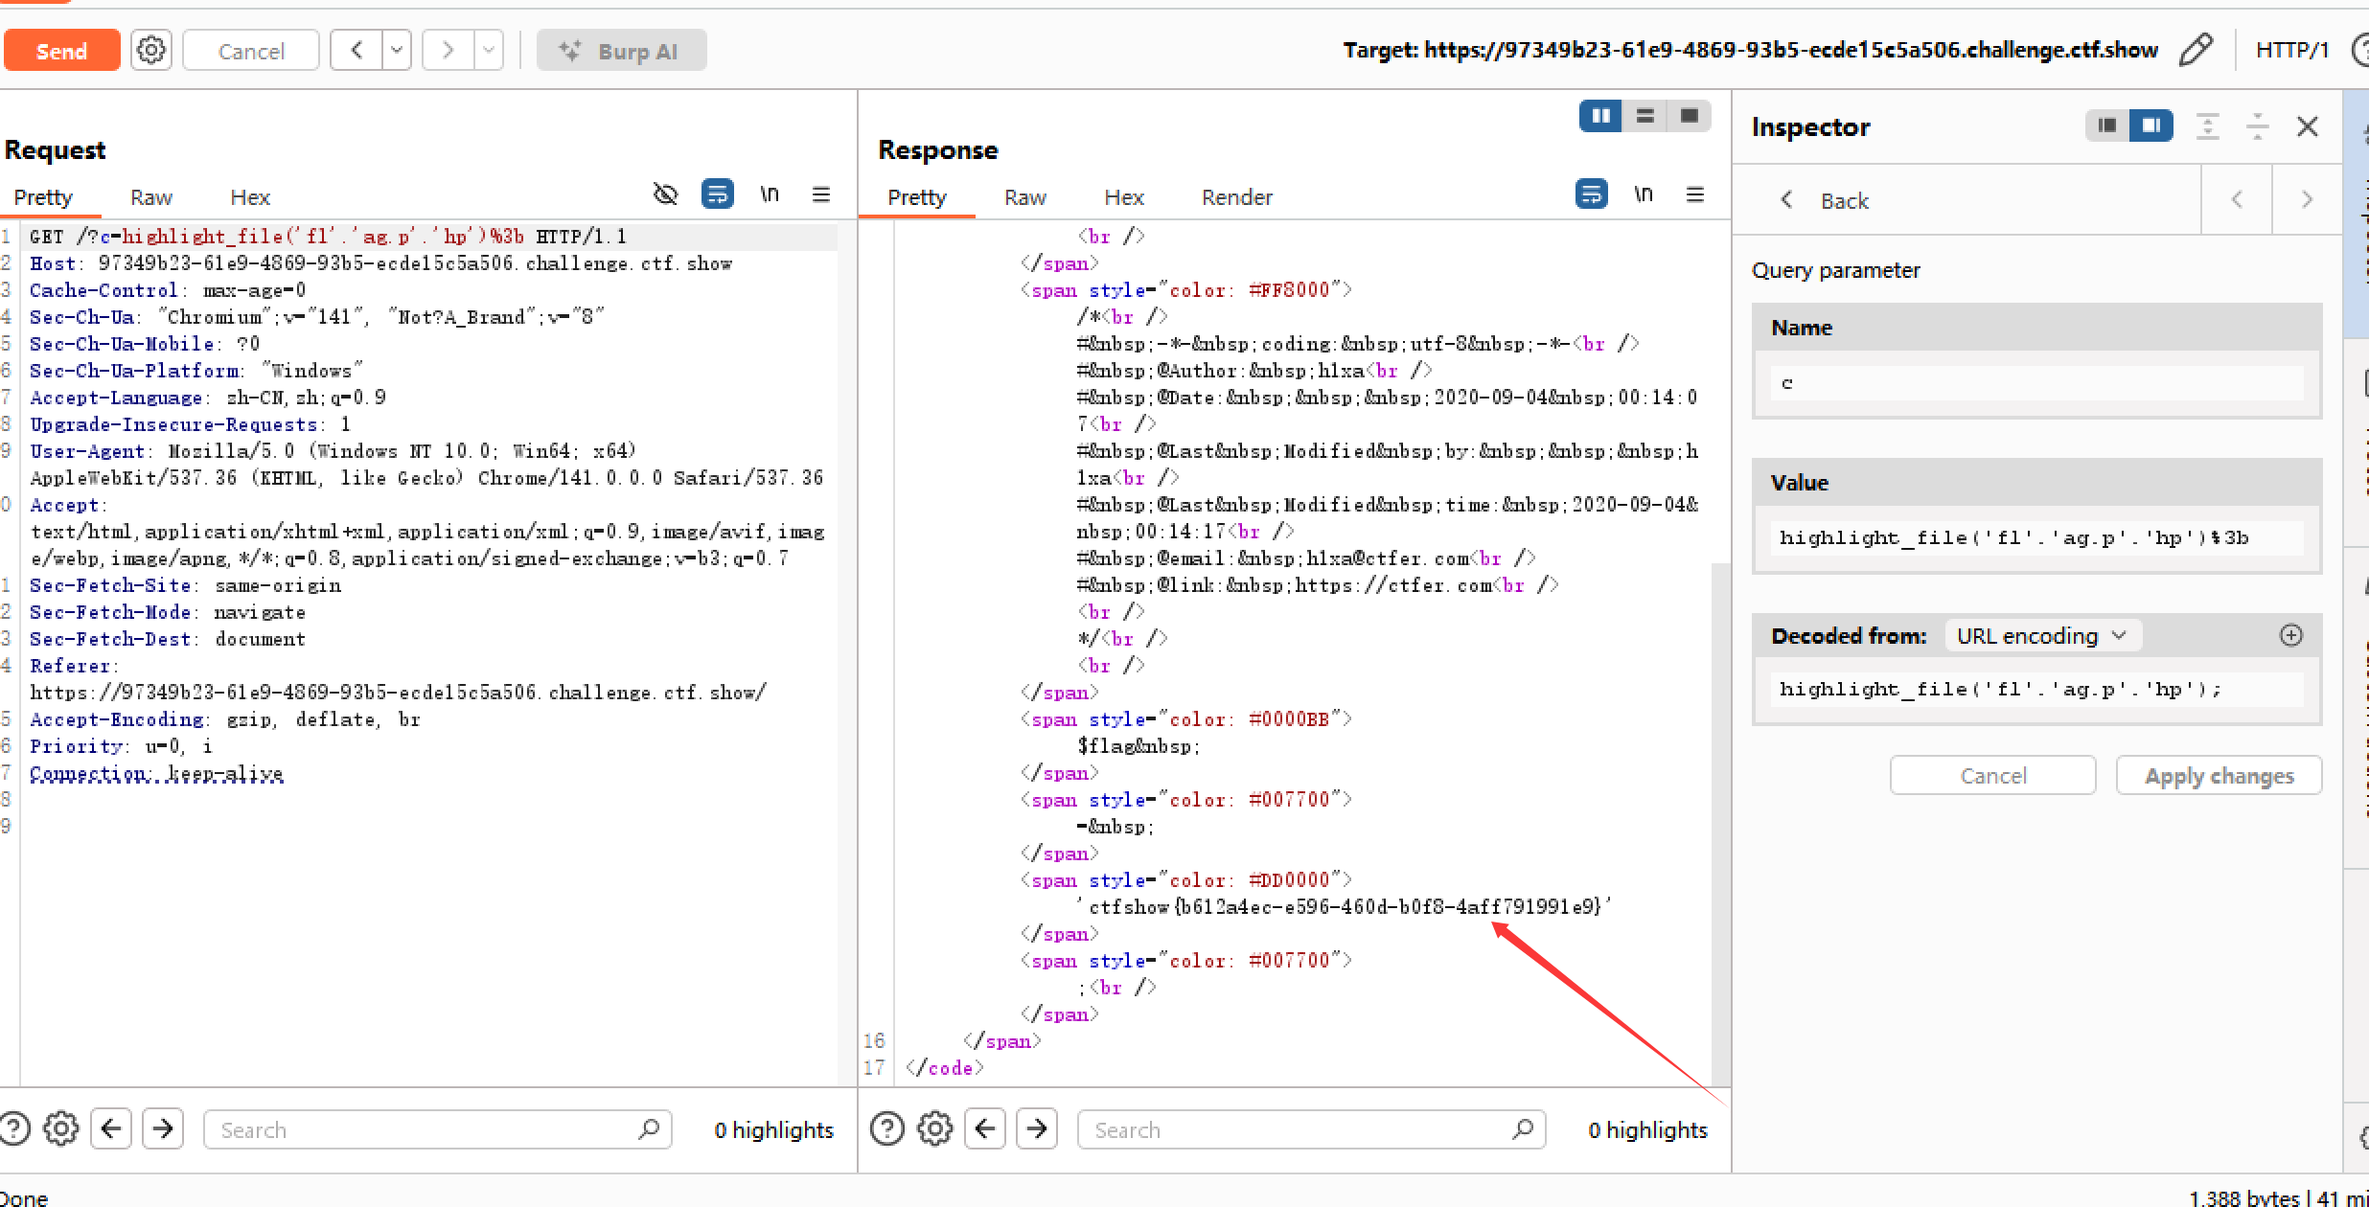Open the URL encoding dropdown

coord(2041,636)
